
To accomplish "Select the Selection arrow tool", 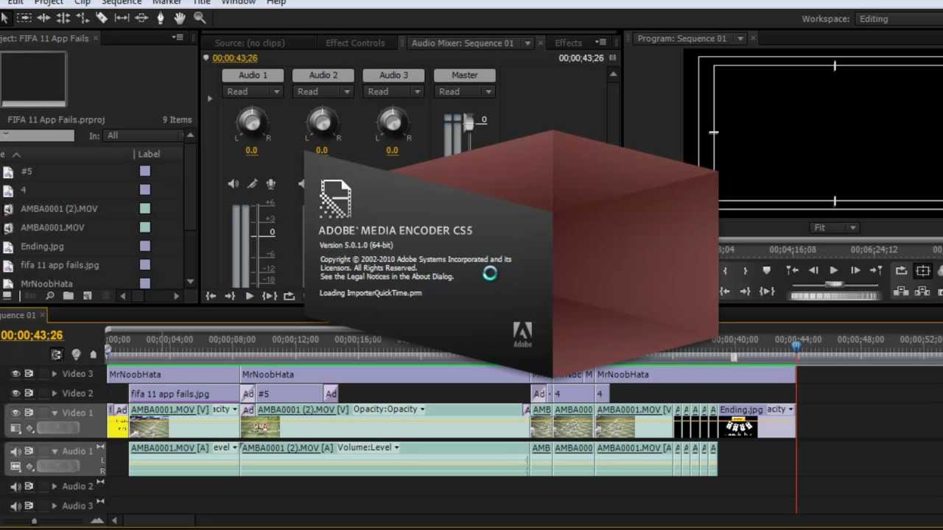I will [4, 18].
